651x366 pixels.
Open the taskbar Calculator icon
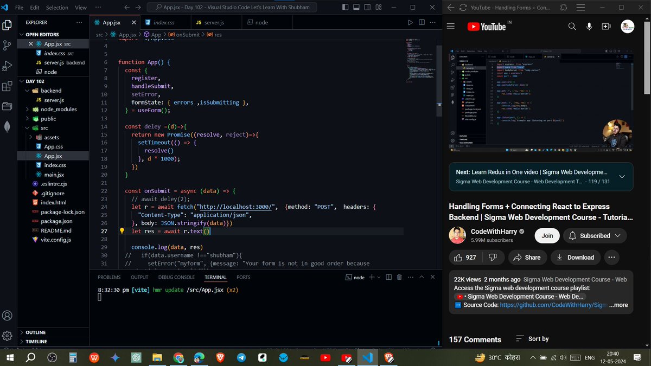[x=73, y=358]
